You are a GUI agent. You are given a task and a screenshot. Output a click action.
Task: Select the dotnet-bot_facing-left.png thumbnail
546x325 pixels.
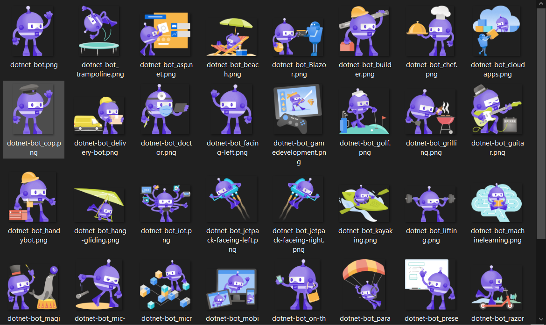click(x=232, y=109)
